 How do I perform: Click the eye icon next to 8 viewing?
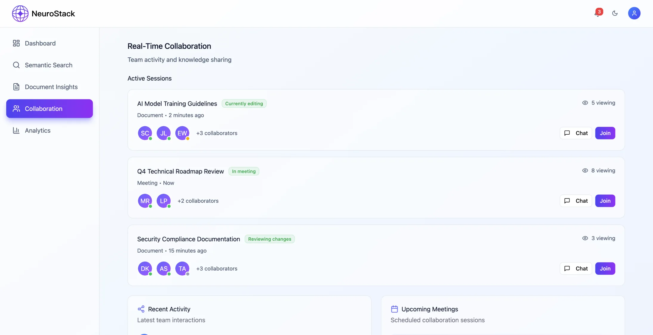click(x=585, y=170)
